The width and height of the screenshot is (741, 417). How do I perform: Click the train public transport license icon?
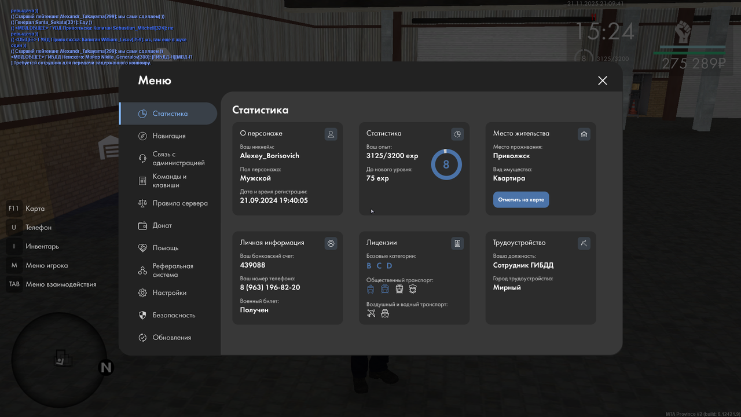pyautogui.click(x=399, y=289)
